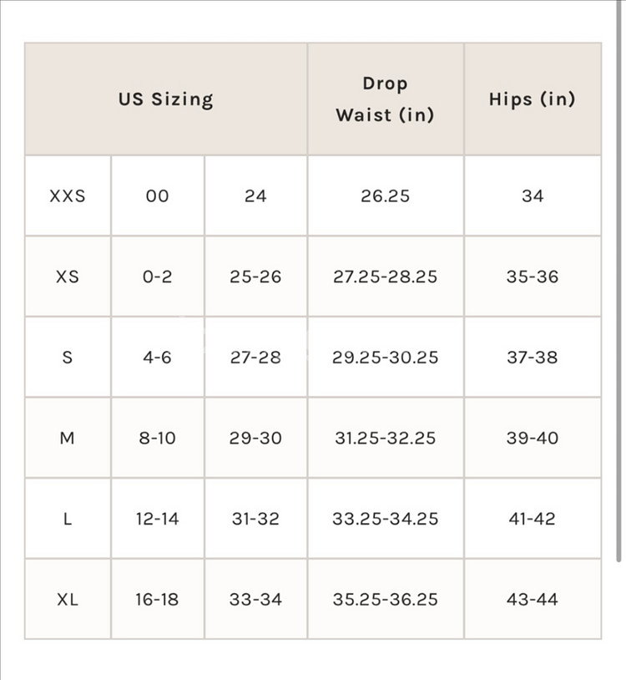
Task: Select the 43-44 hips measurement cell
Action: [x=532, y=599]
